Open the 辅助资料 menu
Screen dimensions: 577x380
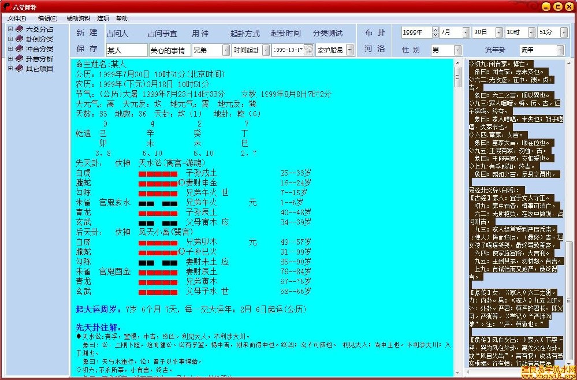coord(79,18)
